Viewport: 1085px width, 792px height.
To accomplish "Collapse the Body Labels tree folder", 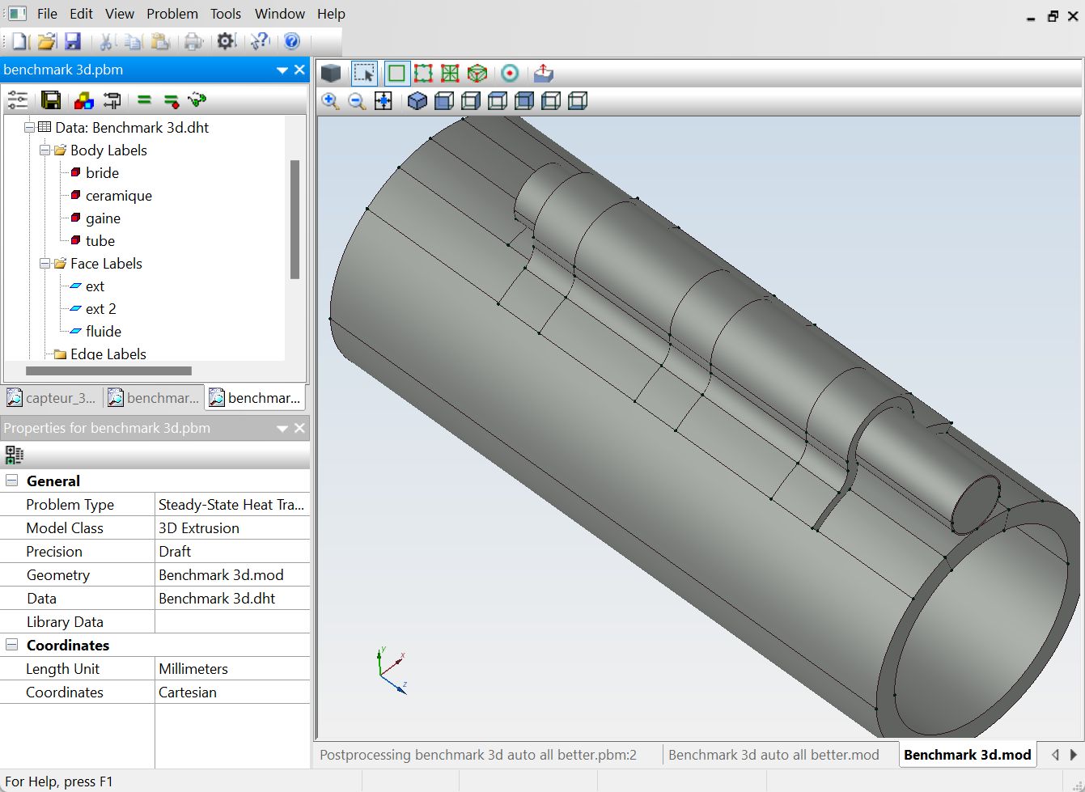I will (45, 150).
